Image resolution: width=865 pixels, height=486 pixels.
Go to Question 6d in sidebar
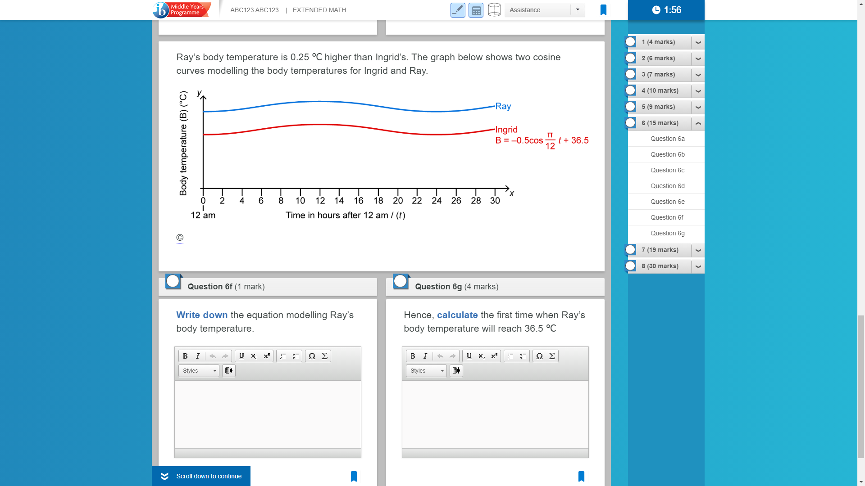(x=667, y=186)
